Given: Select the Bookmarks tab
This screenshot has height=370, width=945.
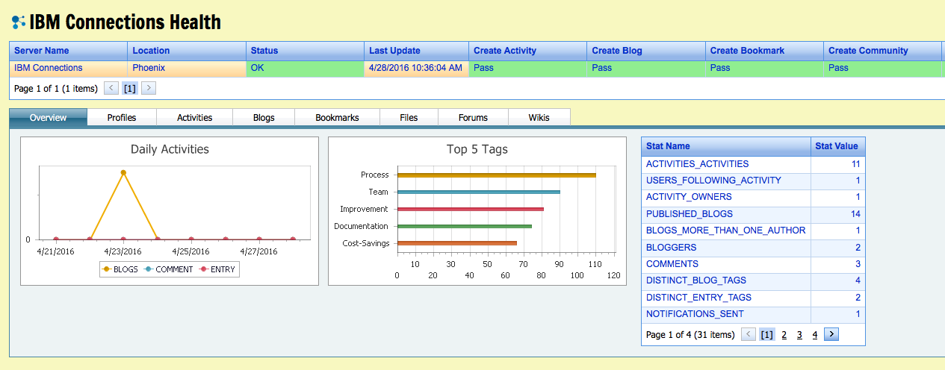Looking at the screenshot, I should click(x=337, y=118).
